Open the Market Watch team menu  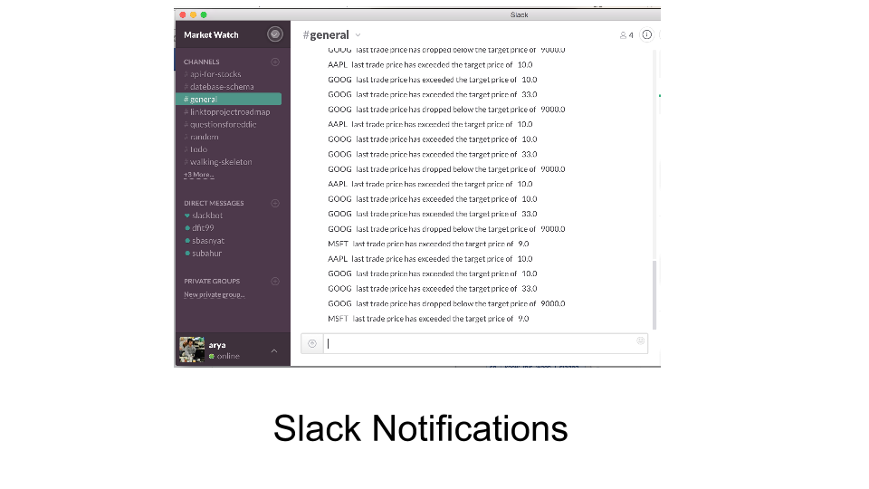[x=211, y=35]
